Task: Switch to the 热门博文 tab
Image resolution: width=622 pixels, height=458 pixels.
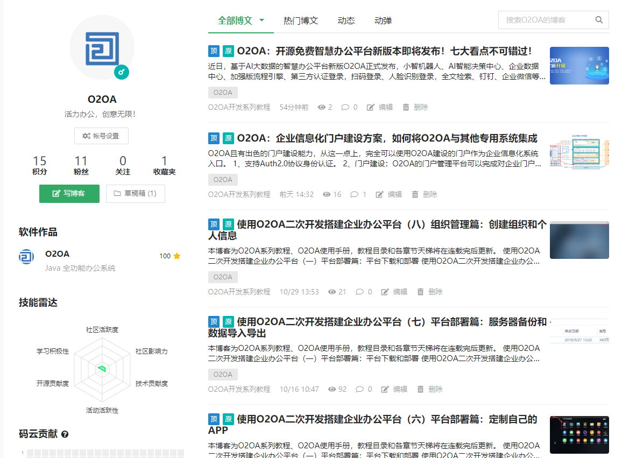Action: pyautogui.click(x=301, y=20)
